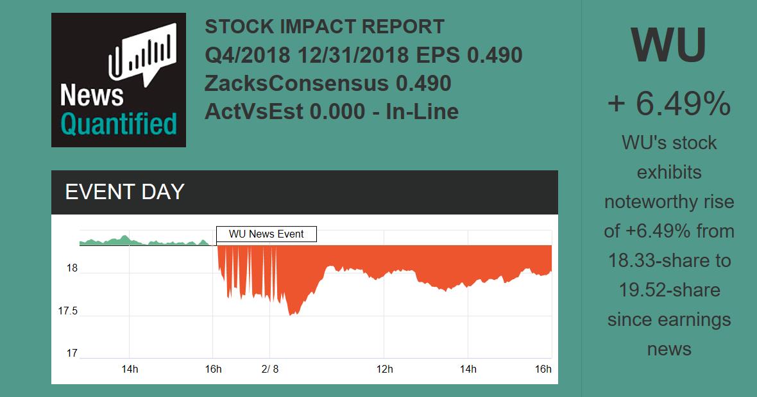Click the 2/ 8 date axis label
The width and height of the screenshot is (757, 397).
270,369
